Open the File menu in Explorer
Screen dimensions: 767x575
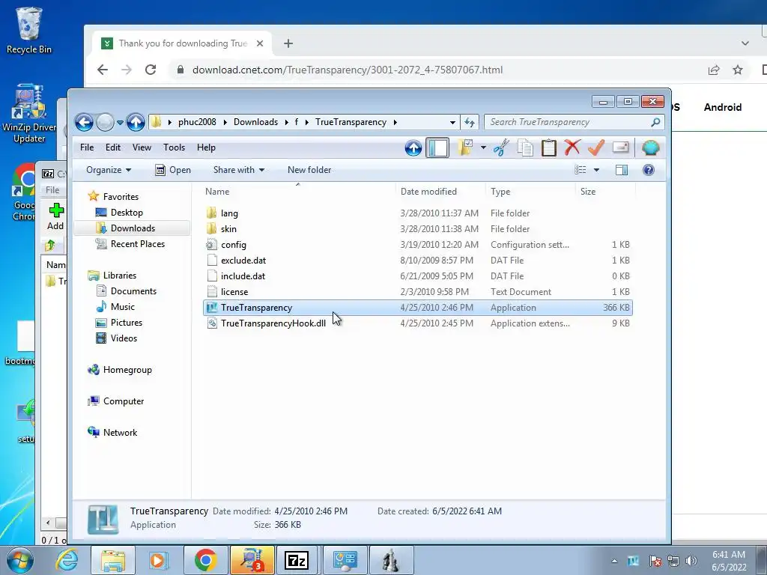pyautogui.click(x=87, y=147)
